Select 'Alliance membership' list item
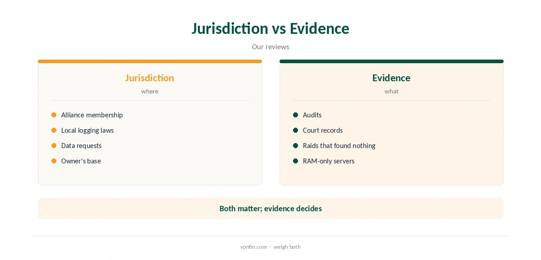The image size is (541, 260). 92,115
